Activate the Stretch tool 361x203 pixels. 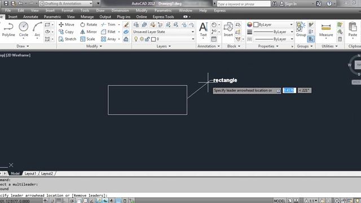(67, 39)
